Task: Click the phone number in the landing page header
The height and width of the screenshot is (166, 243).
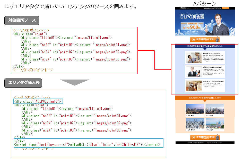Action: pos(209,8)
